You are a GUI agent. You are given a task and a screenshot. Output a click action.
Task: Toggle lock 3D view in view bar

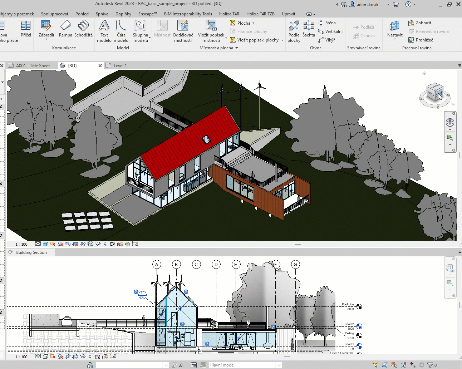(x=90, y=244)
